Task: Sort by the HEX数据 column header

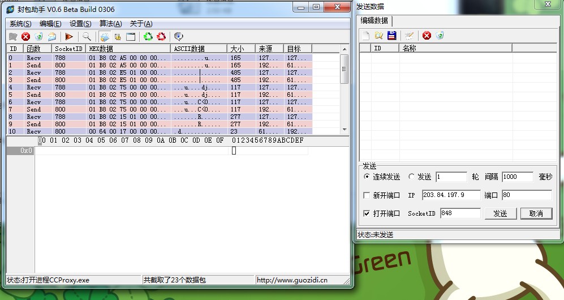Action: [x=128, y=49]
